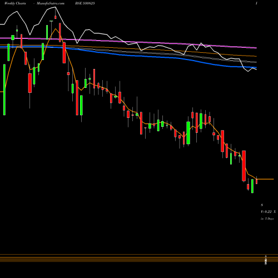Click the 'V: 0.22 X' volume value
Viewport: 278px width, 278px height.
point(268,212)
